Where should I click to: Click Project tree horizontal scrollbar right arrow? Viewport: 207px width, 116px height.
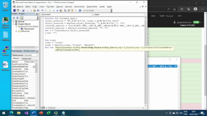(37, 47)
